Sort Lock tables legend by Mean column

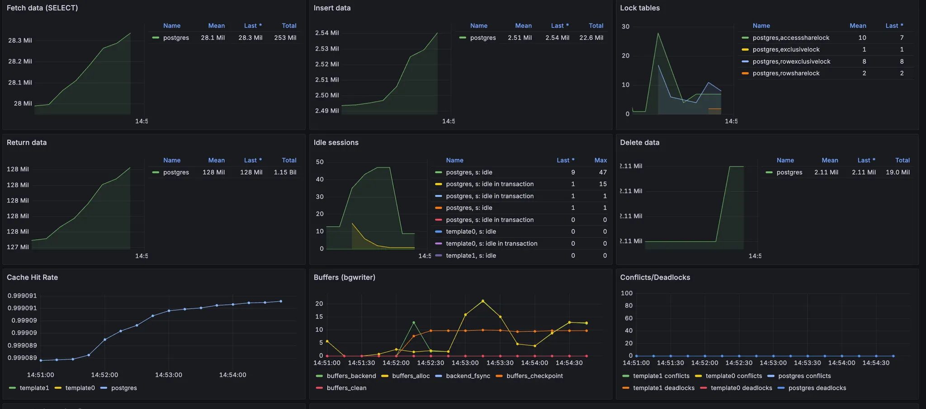tap(858, 26)
